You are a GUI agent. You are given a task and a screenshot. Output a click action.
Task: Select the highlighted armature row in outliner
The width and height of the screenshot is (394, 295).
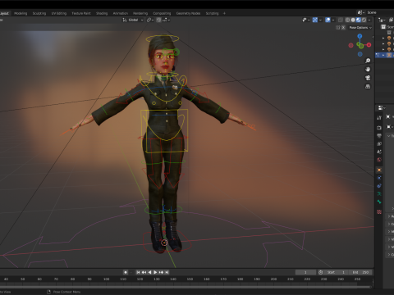click(x=385, y=55)
